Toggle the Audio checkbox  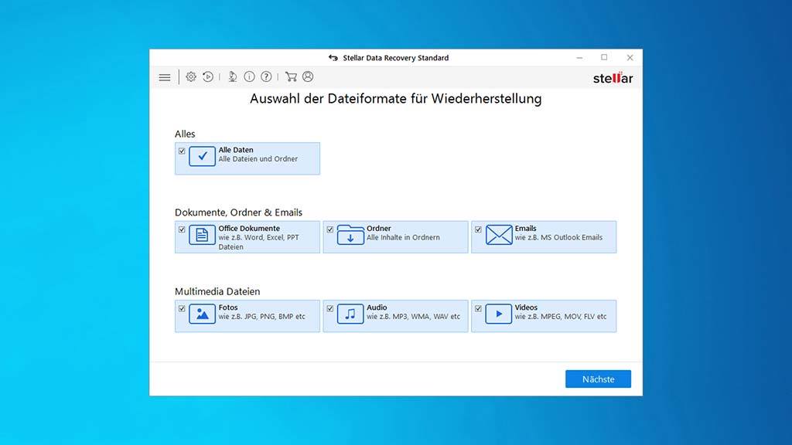click(329, 308)
